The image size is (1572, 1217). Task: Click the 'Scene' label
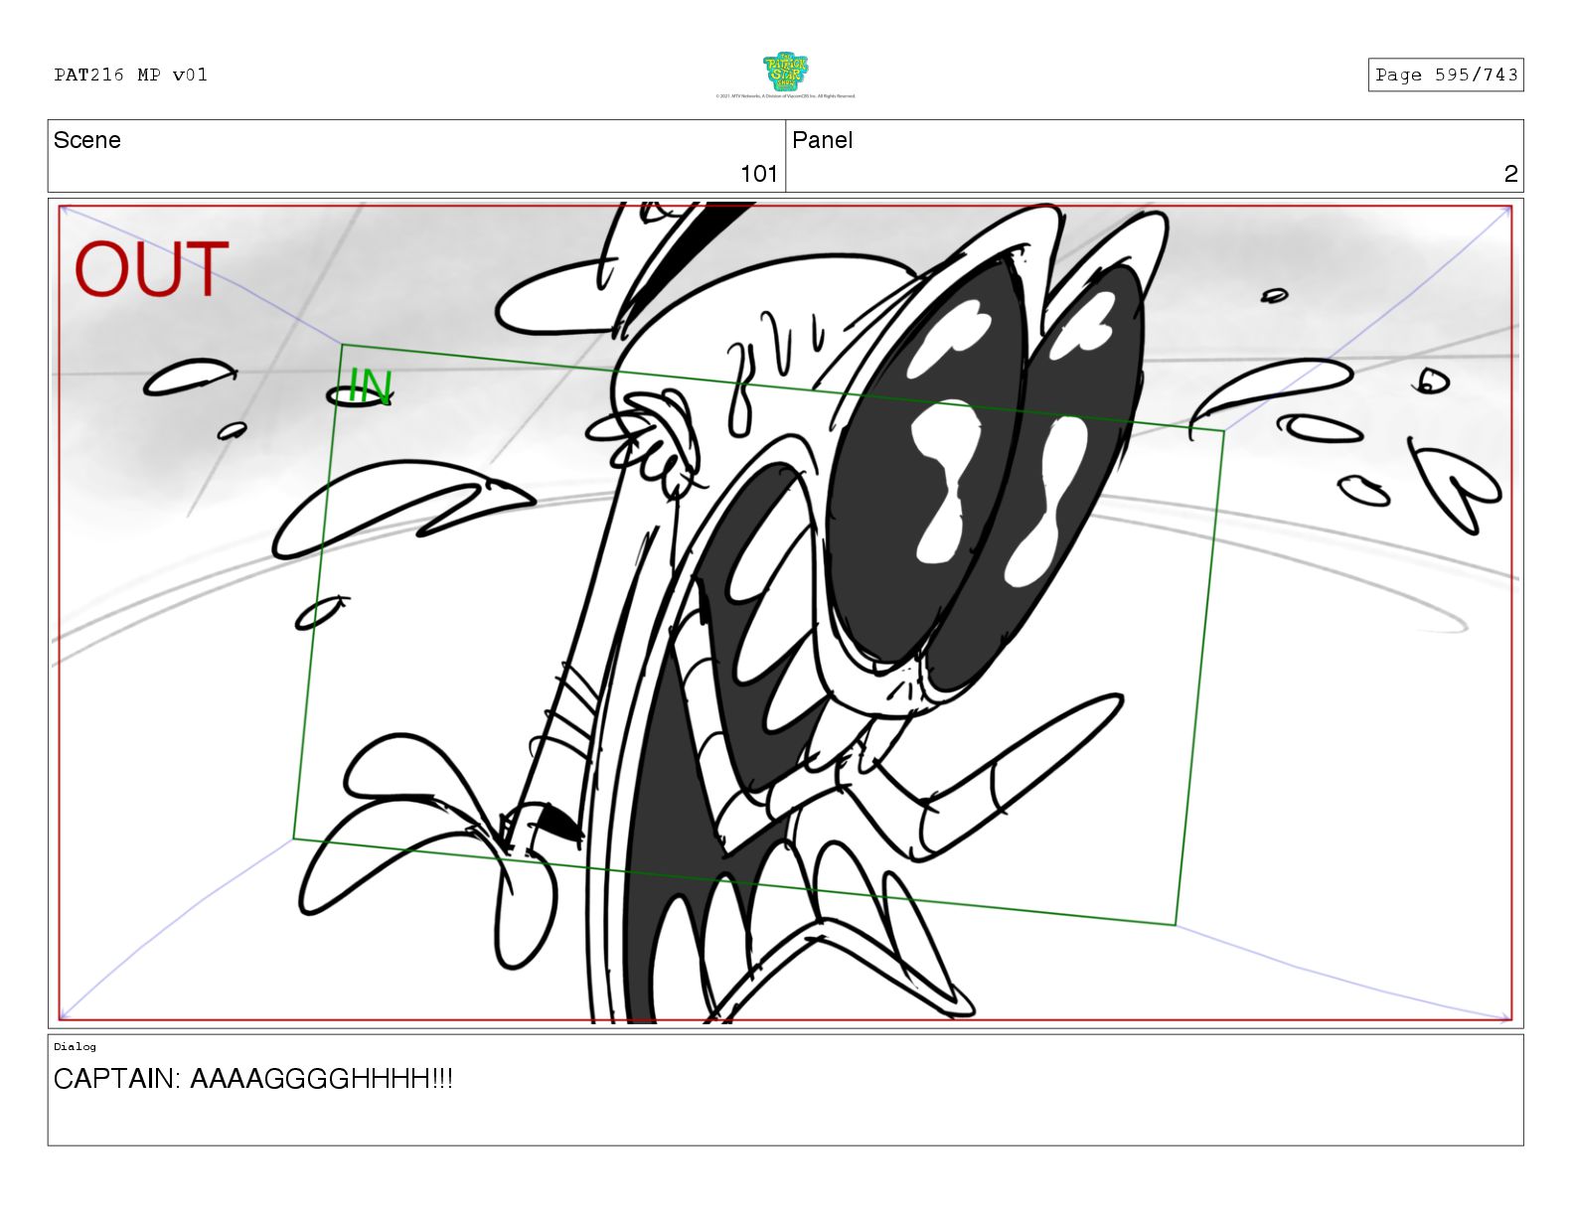click(87, 140)
